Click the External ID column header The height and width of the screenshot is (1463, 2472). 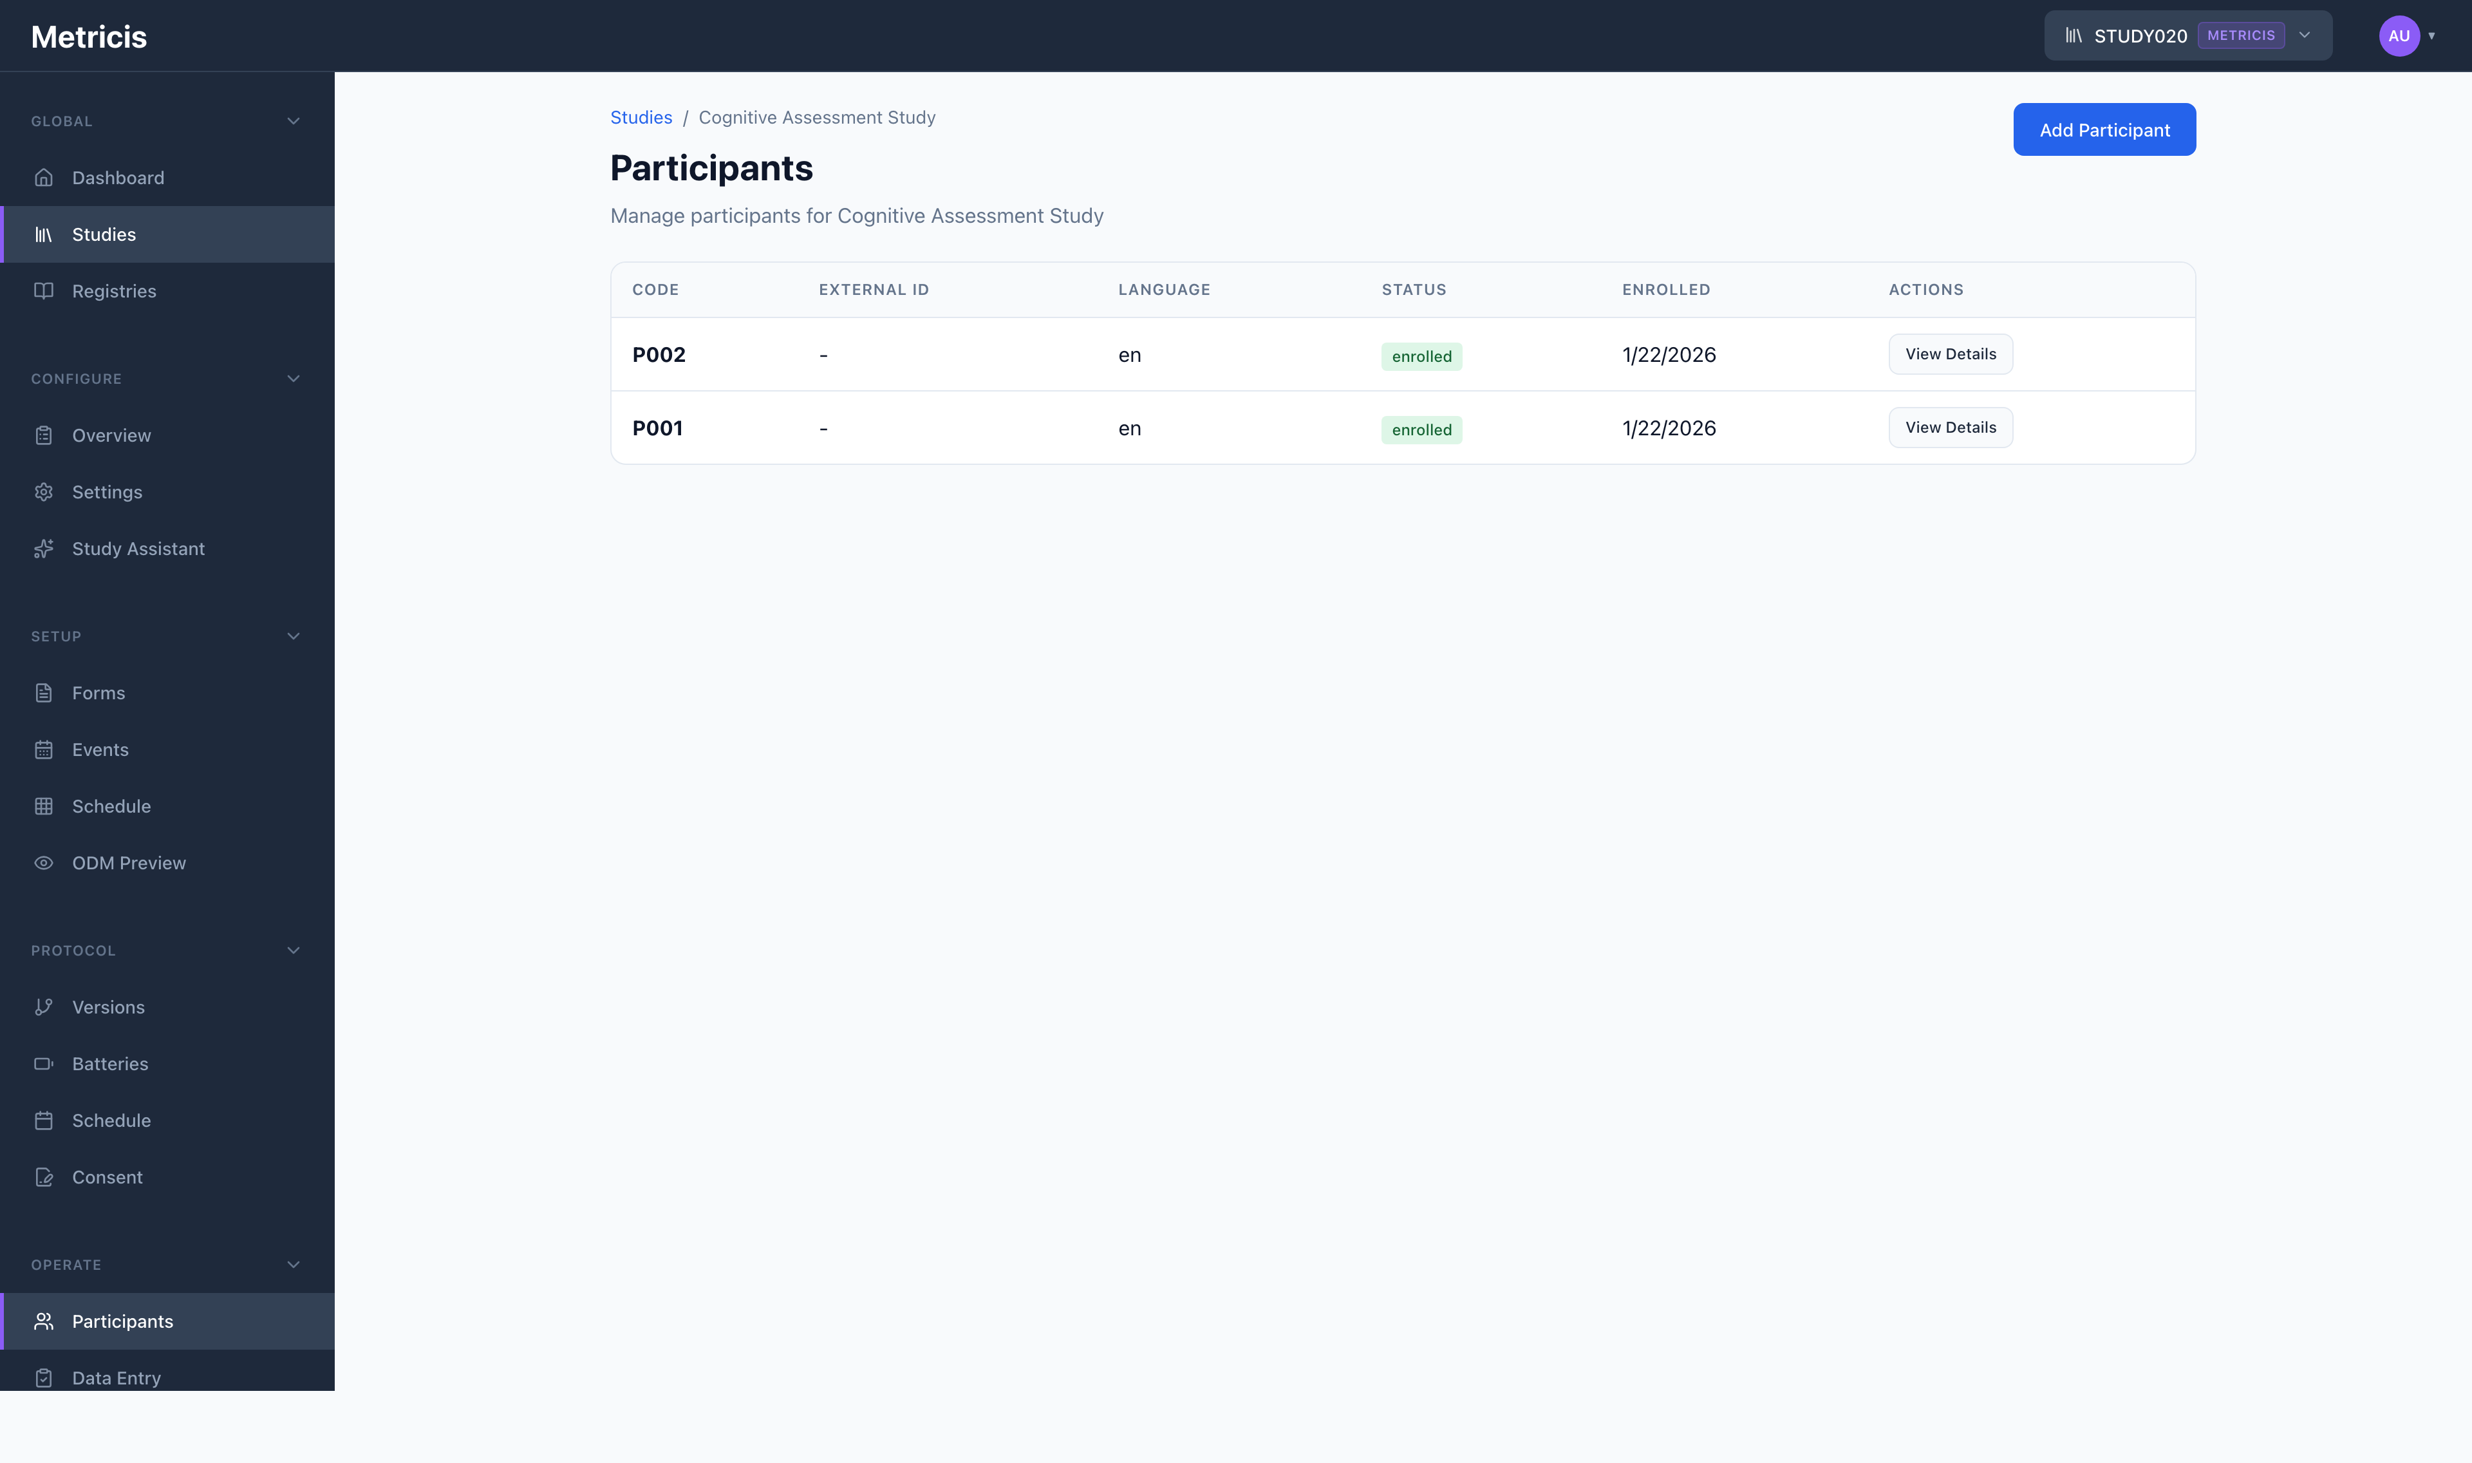(874, 290)
